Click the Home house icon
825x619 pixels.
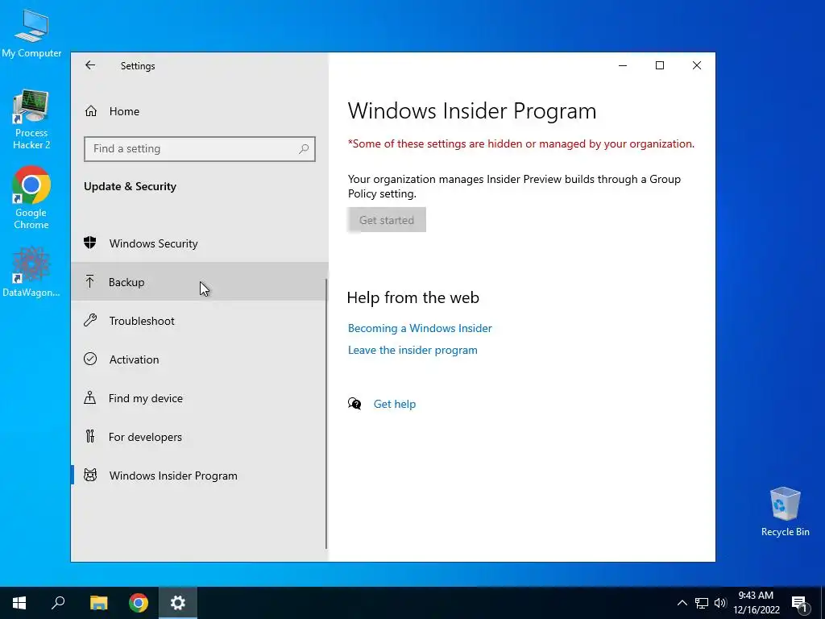coord(91,111)
